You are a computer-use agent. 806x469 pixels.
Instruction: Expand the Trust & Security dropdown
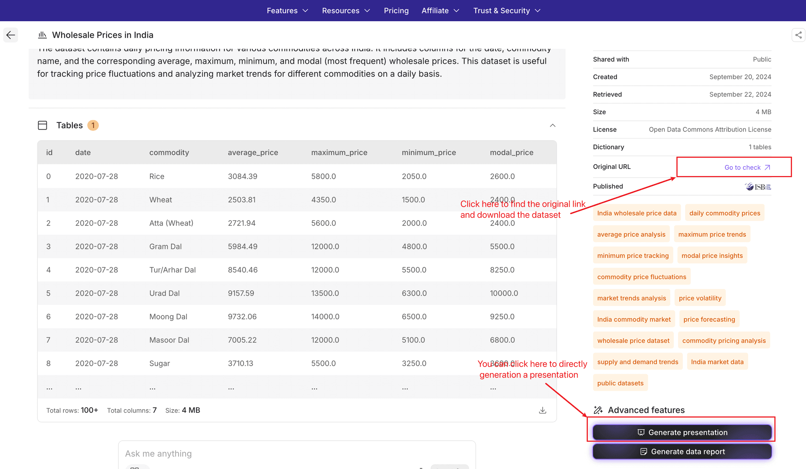click(507, 11)
